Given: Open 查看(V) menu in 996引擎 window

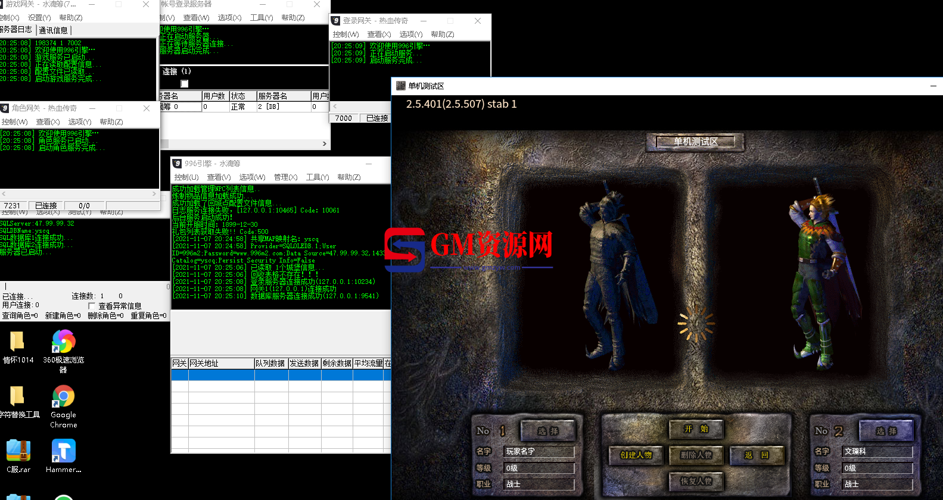Looking at the screenshot, I should (x=219, y=177).
